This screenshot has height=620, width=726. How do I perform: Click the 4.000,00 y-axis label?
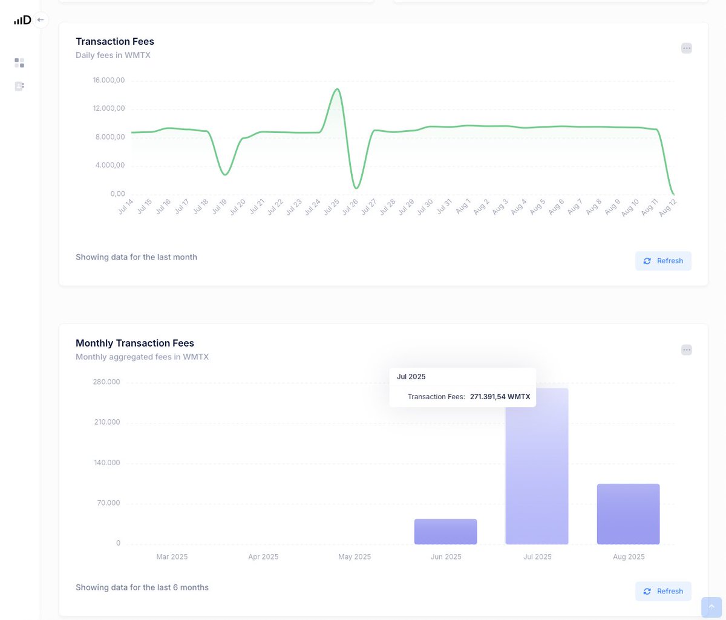coord(110,165)
